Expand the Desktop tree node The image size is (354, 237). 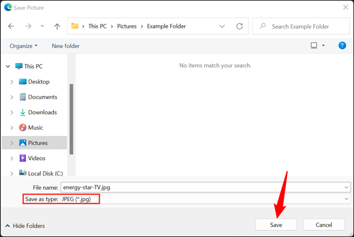pyautogui.click(x=12, y=82)
